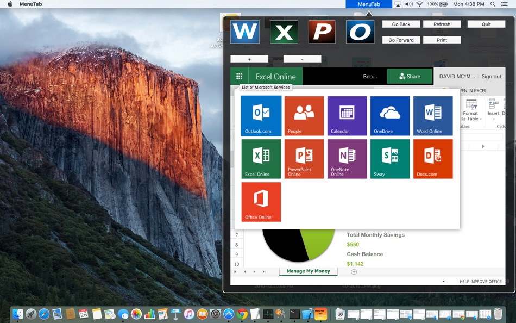
Task: Open Finder from the Dock
Action: (x=17, y=314)
